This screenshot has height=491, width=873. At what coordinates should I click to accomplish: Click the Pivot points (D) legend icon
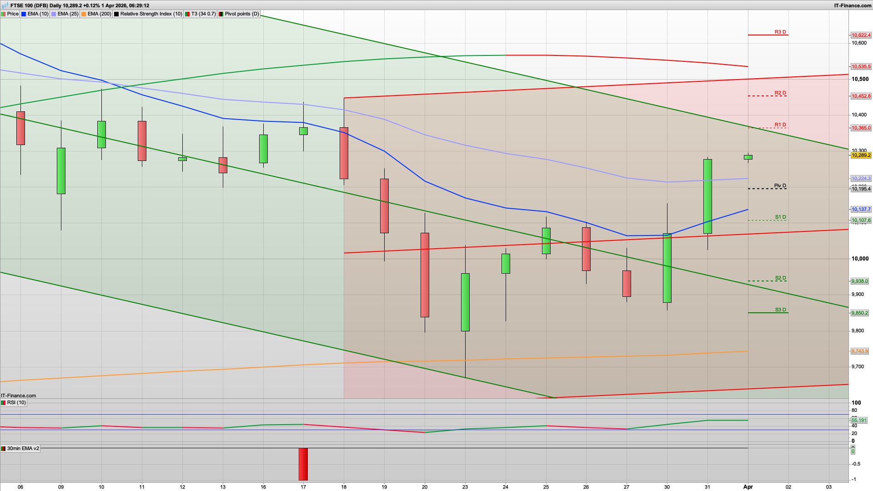221,14
